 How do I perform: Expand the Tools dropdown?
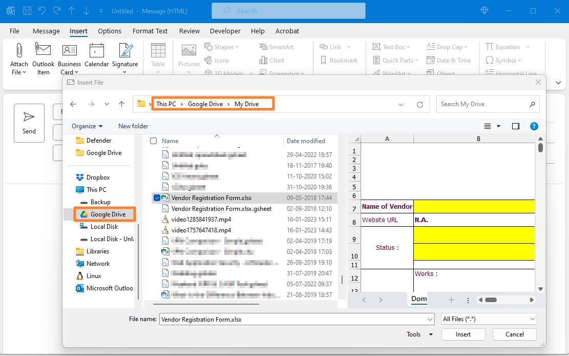pyautogui.click(x=418, y=334)
